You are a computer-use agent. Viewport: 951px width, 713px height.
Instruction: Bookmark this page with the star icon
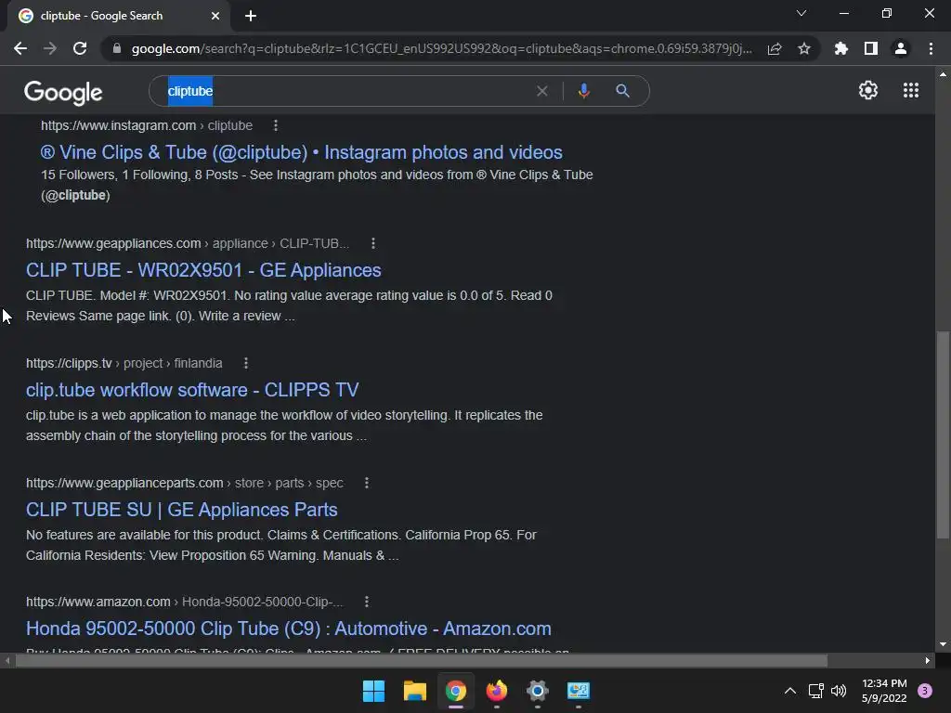pos(804,48)
